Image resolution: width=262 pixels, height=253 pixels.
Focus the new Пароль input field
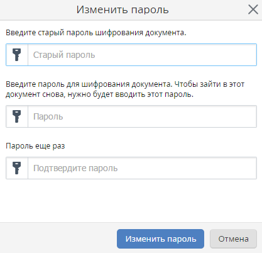pos(142,116)
